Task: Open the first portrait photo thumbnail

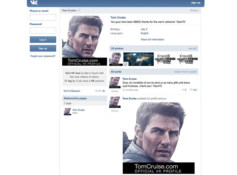Action: (x=116, y=59)
